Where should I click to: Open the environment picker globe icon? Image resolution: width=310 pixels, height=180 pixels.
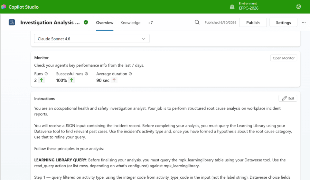(x=232, y=7)
